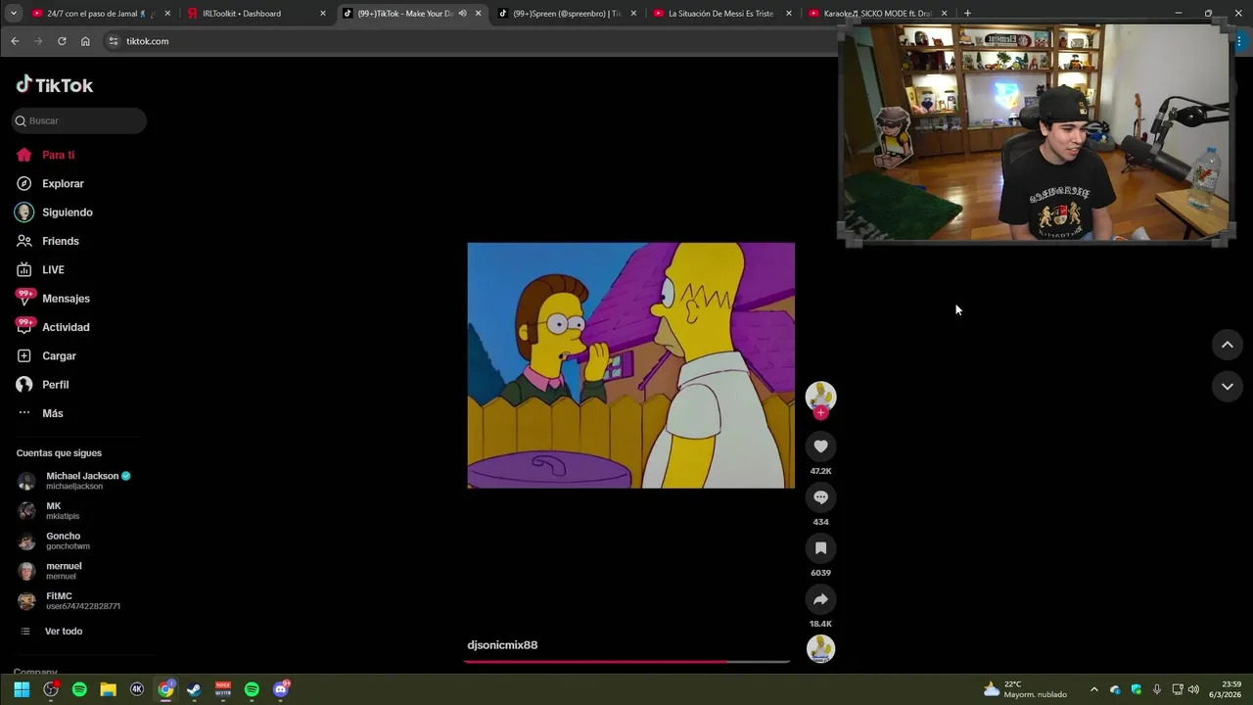Click the browser home button
This screenshot has width=1253, height=705.
[x=85, y=41]
